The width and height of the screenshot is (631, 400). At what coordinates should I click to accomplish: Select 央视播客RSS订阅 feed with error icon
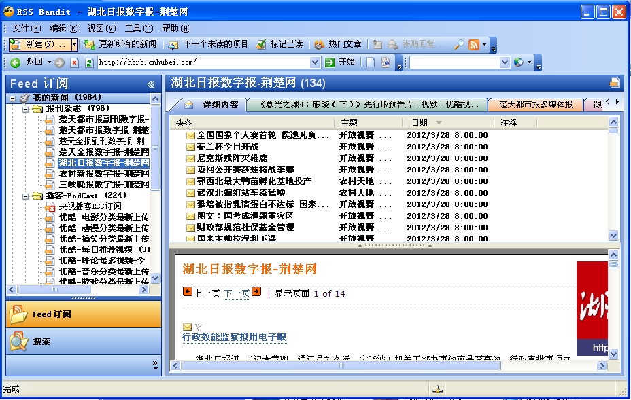90,206
